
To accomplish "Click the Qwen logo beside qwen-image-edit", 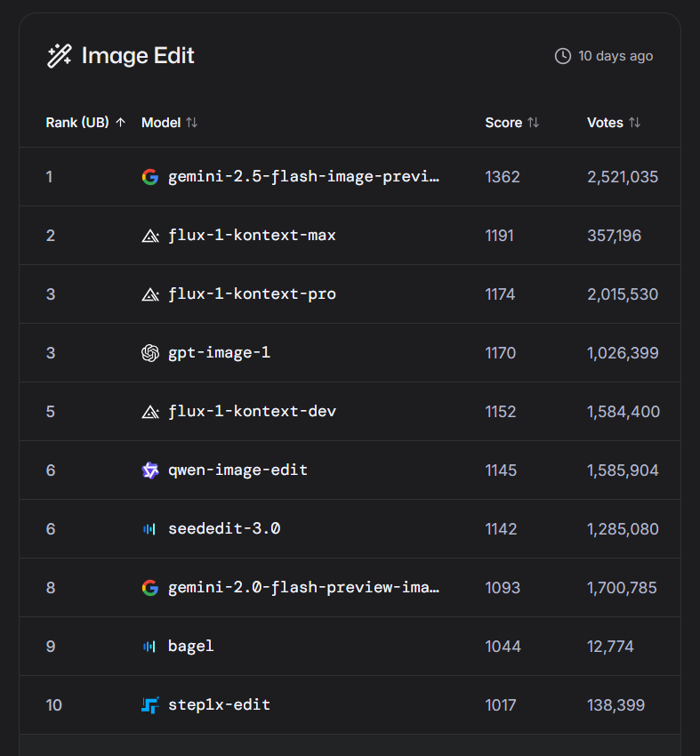I will [x=150, y=470].
